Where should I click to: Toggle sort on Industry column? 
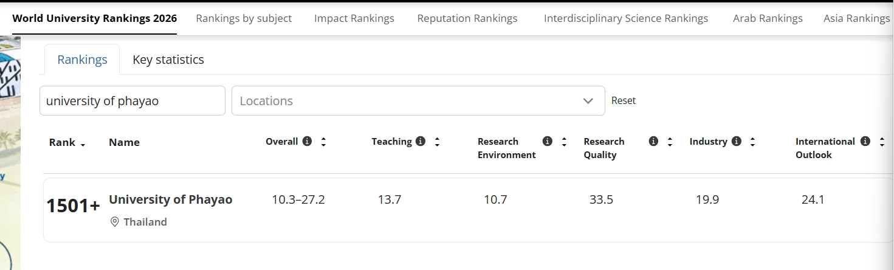[x=752, y=142]
